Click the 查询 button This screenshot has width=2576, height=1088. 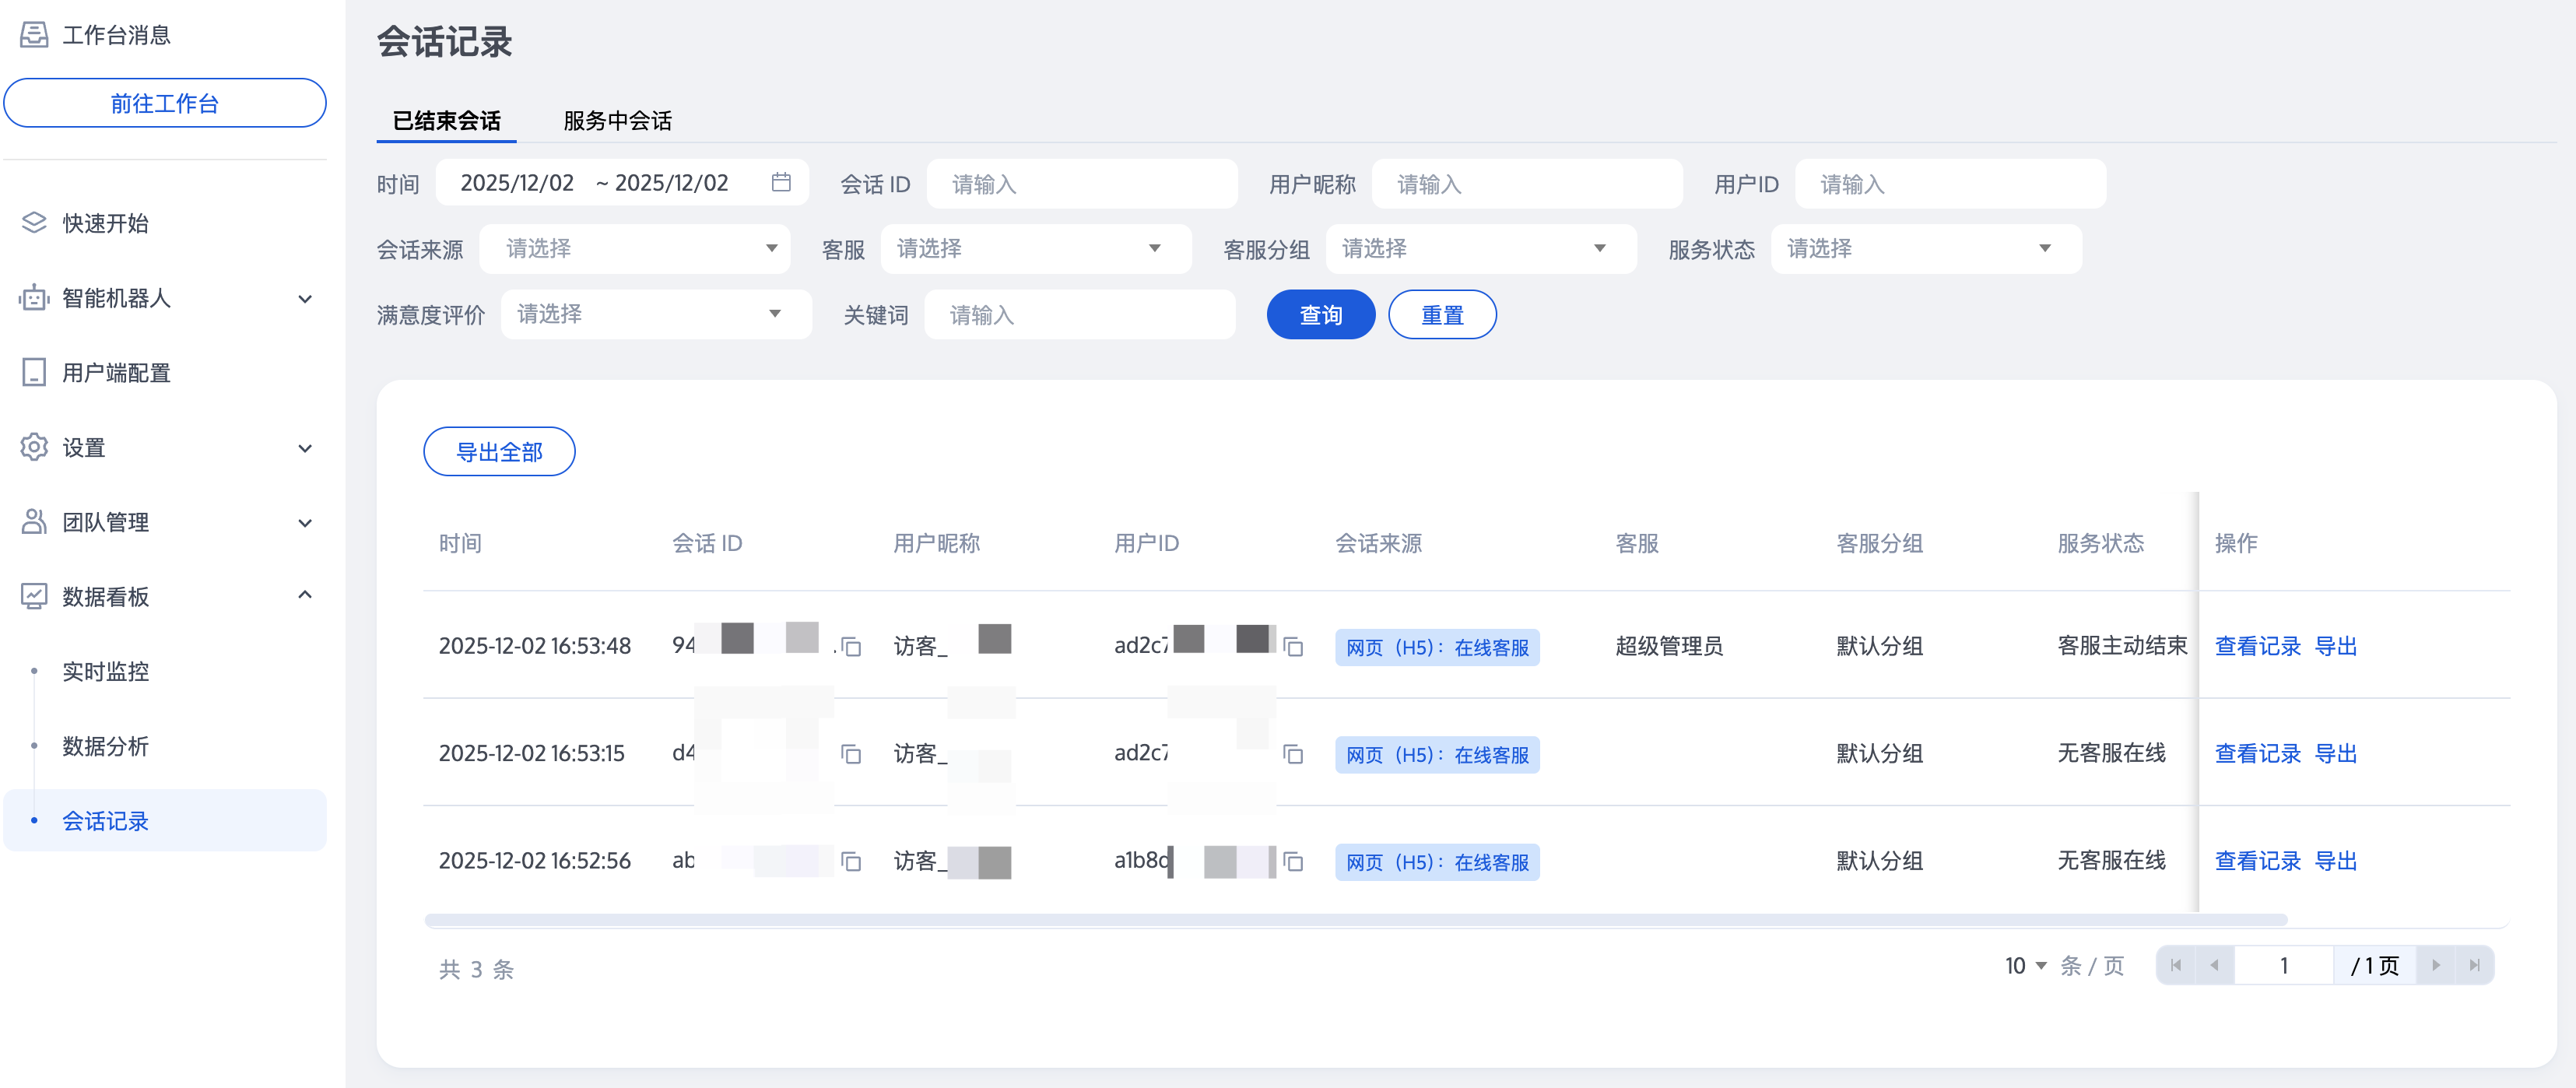[1320, 315]
